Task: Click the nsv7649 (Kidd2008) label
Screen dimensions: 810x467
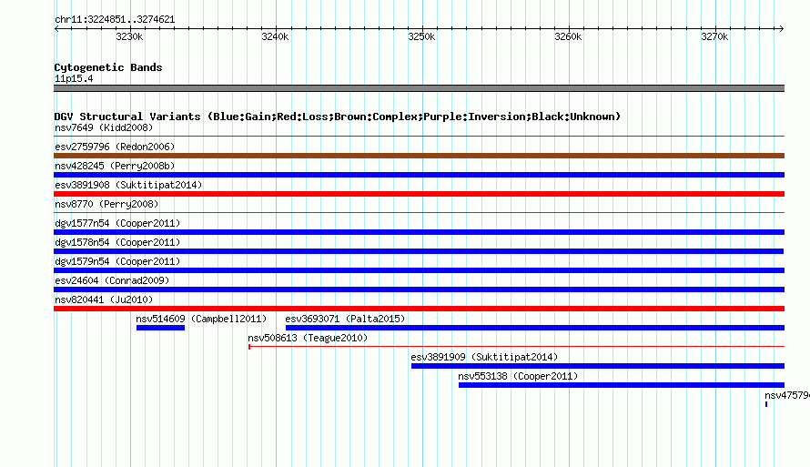Action: tap(104, 127)
